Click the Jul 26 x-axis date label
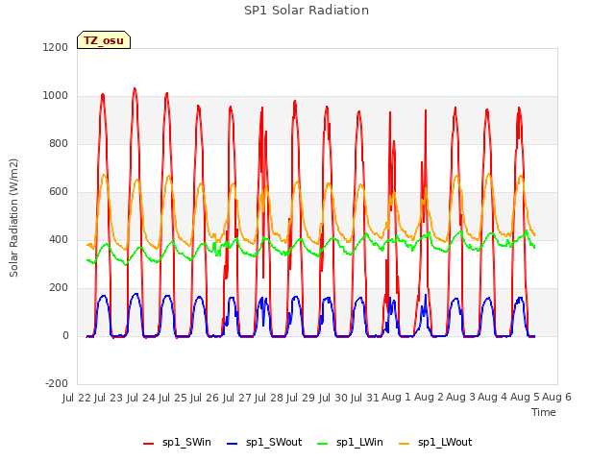Viewport: 615px width, 461px height. [205, 398]
